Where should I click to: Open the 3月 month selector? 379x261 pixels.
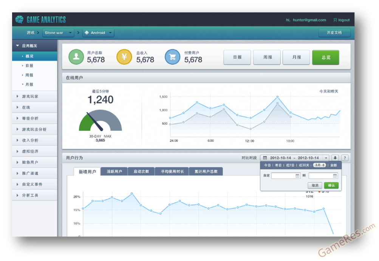click(320, 165)
